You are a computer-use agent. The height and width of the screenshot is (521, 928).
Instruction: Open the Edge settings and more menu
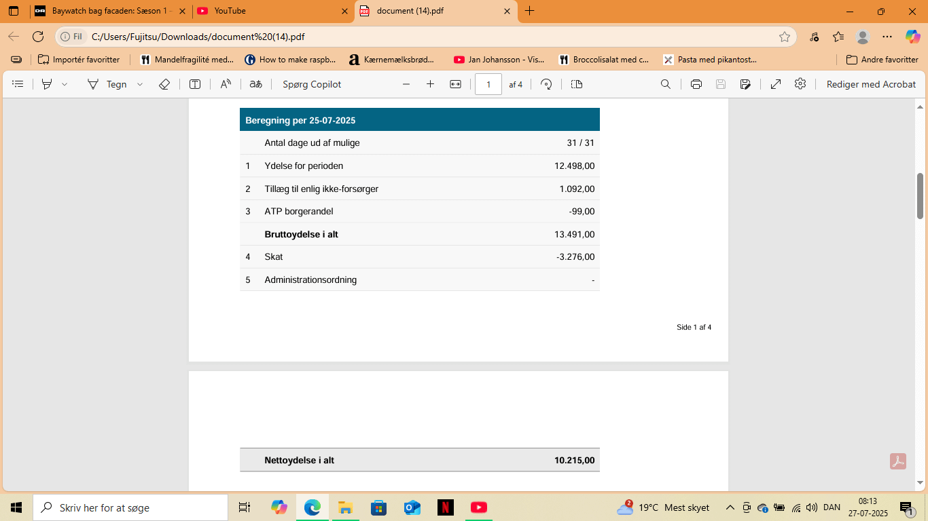click(x=887, y=37)
